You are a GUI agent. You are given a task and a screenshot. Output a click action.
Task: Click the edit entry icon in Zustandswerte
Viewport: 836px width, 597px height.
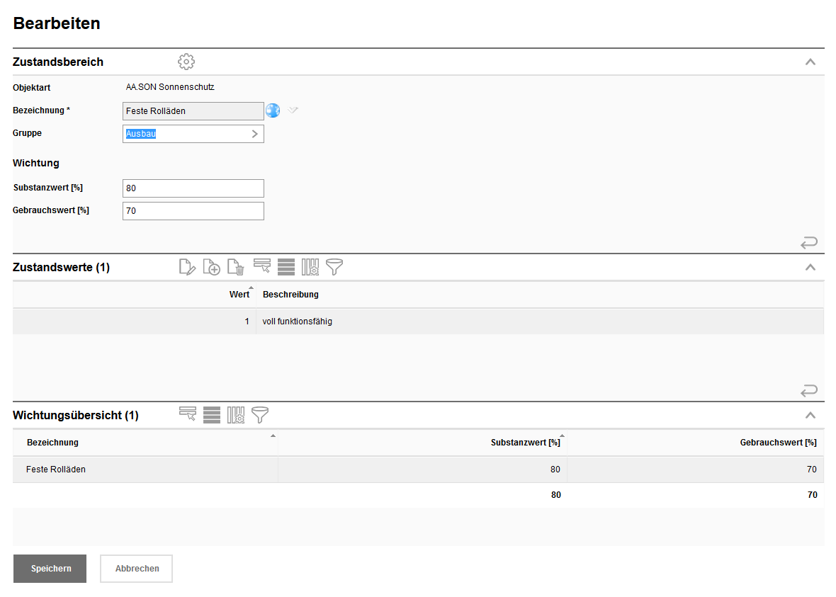click(187, 267)
